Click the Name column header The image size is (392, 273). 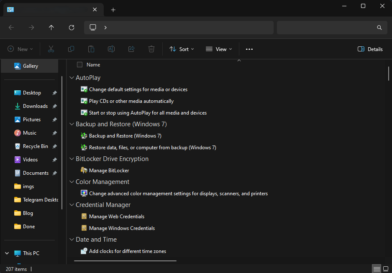(93, 65)
